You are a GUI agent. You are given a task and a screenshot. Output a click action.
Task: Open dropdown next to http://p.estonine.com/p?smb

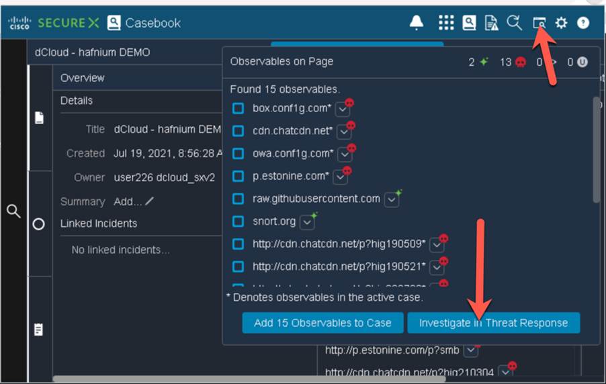point(471,350)
